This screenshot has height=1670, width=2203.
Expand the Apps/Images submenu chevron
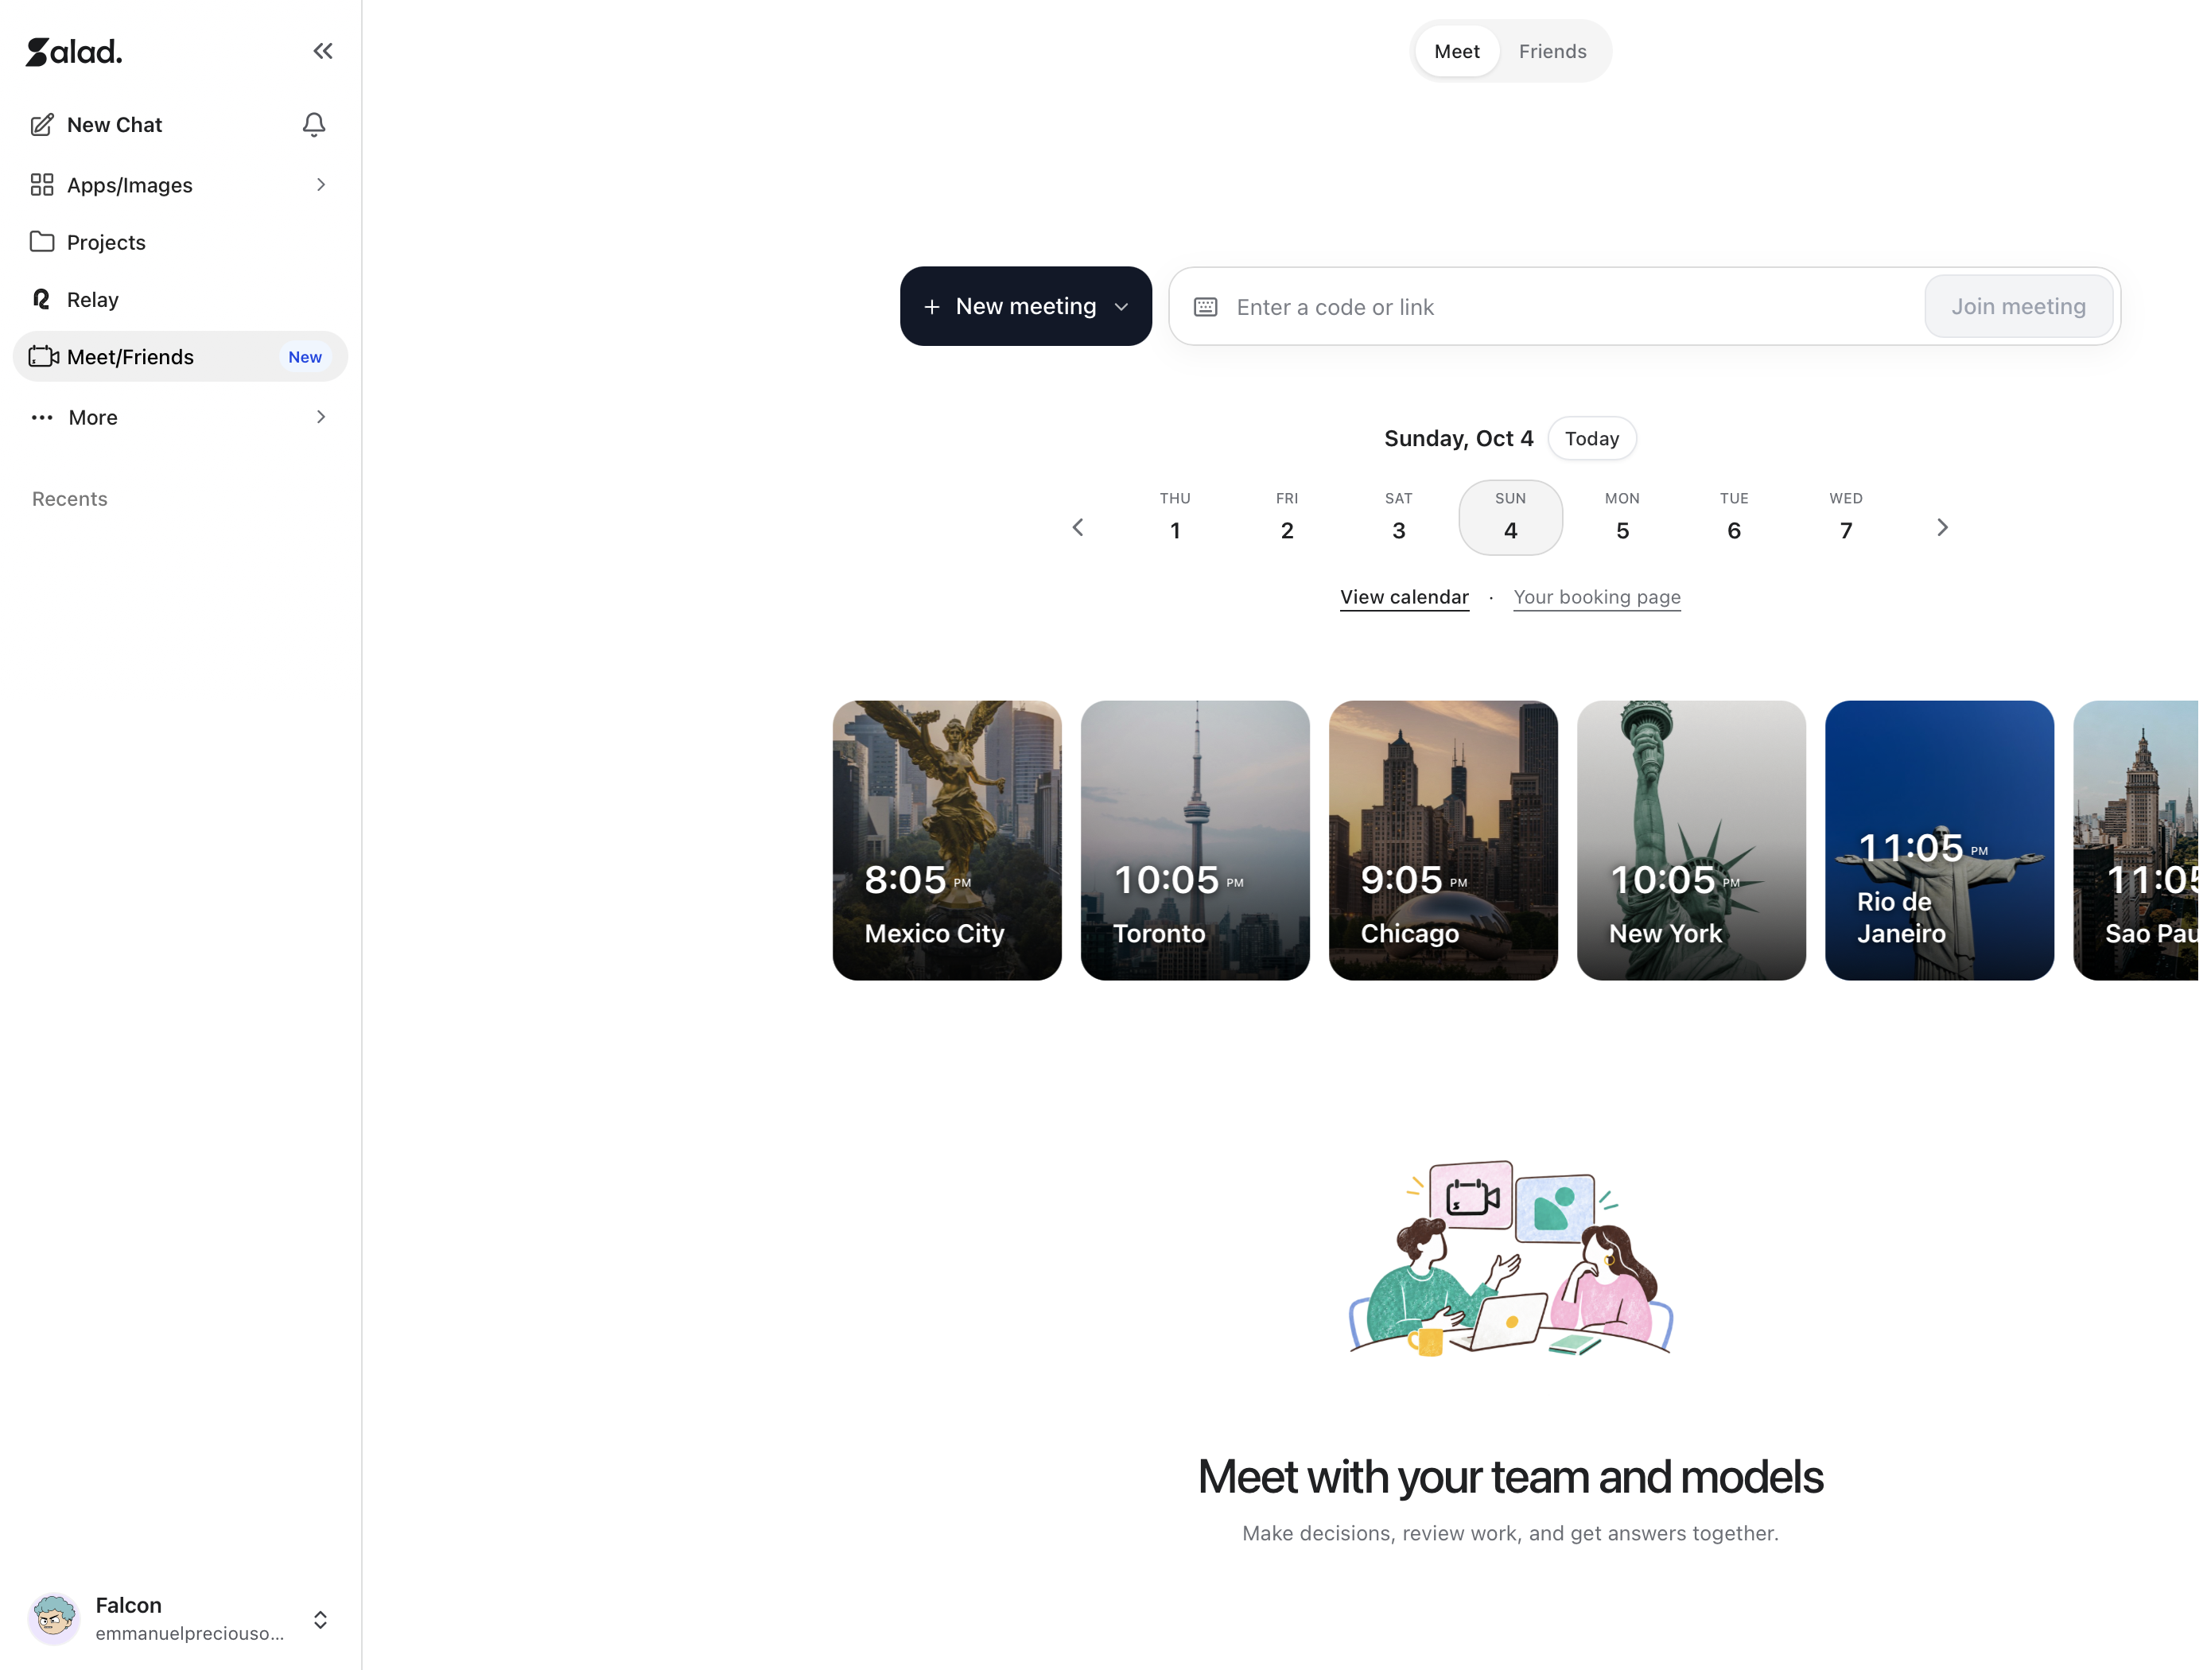[x=321, y=185]
